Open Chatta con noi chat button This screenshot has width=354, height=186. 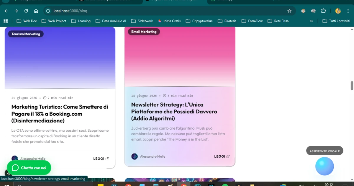[x=29, y=168]
